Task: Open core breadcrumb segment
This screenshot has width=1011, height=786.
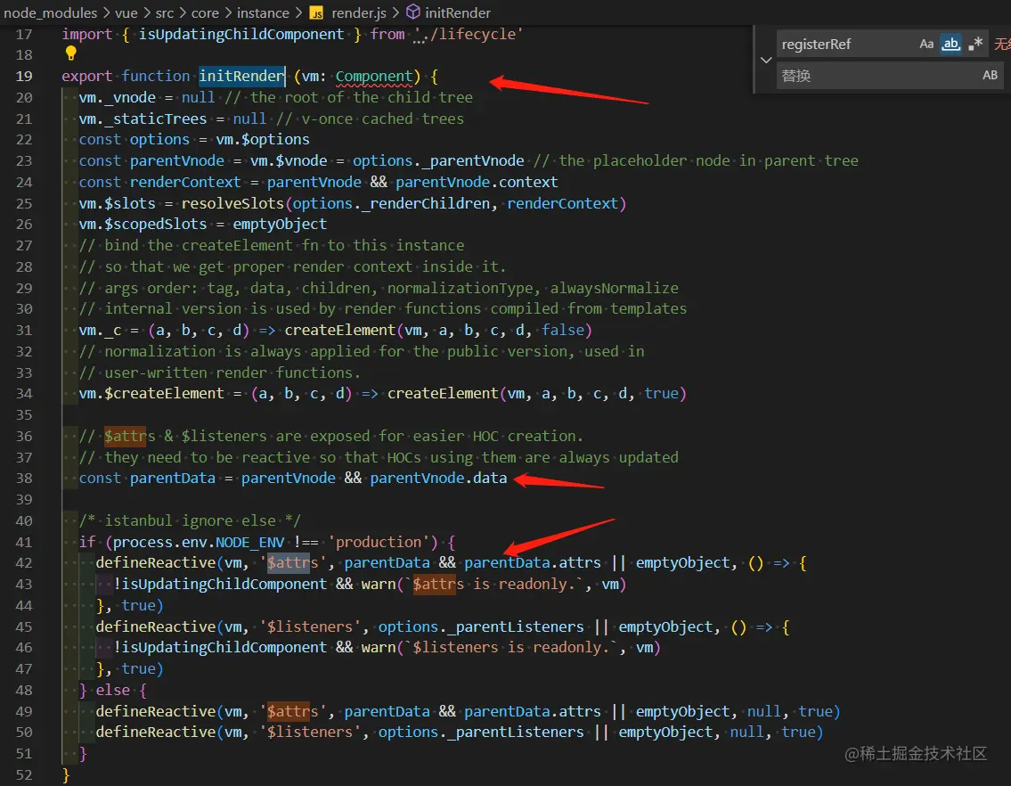Action: 205,12
